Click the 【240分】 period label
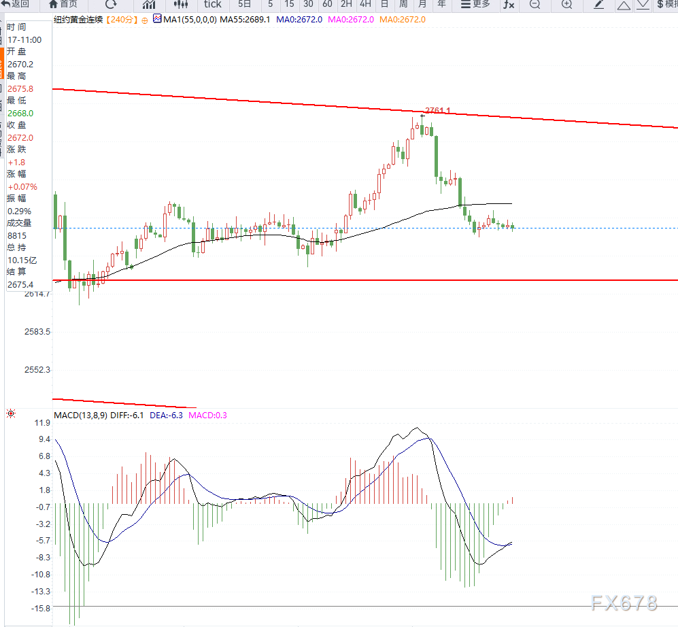This screenshot has width=678, height=627. pyautogui.click(x=122, y=20)
